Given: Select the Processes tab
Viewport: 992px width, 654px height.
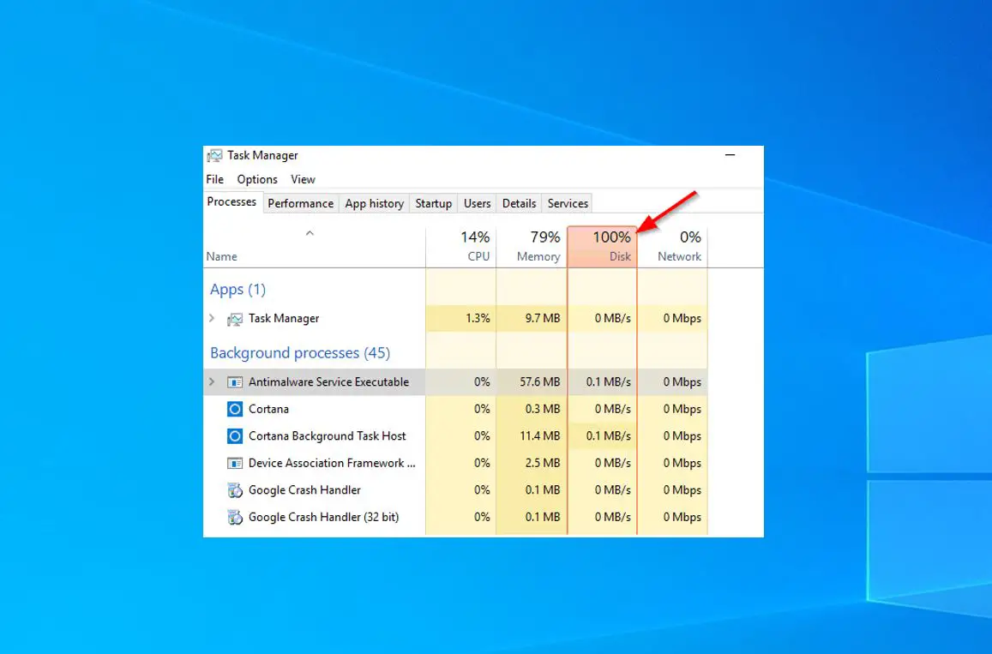Looking at the screenshot, I should 231,201.
